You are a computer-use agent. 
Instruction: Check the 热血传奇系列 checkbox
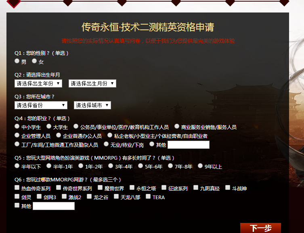[x=17, y=187]
